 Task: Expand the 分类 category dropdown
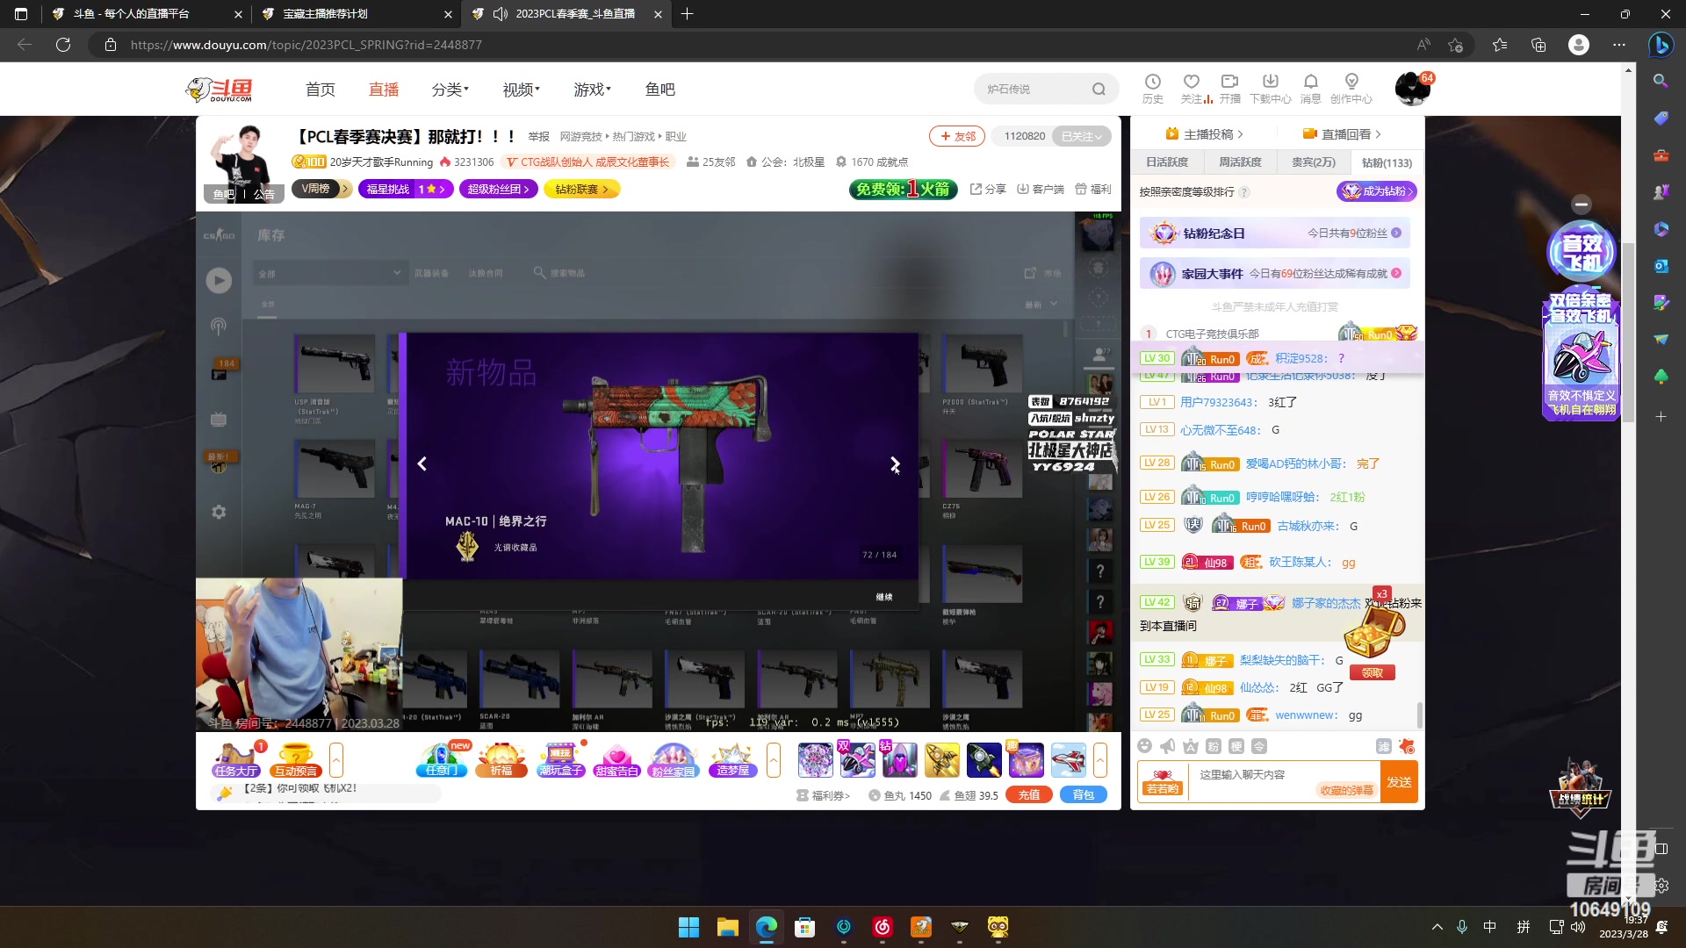click(x=450, y=90)
